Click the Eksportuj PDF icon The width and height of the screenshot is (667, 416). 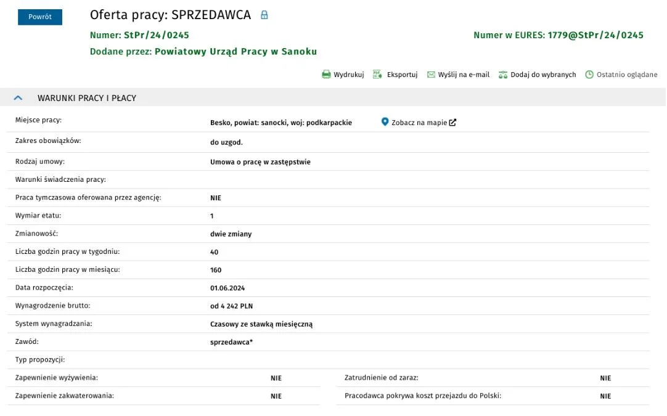coord(377,75)
